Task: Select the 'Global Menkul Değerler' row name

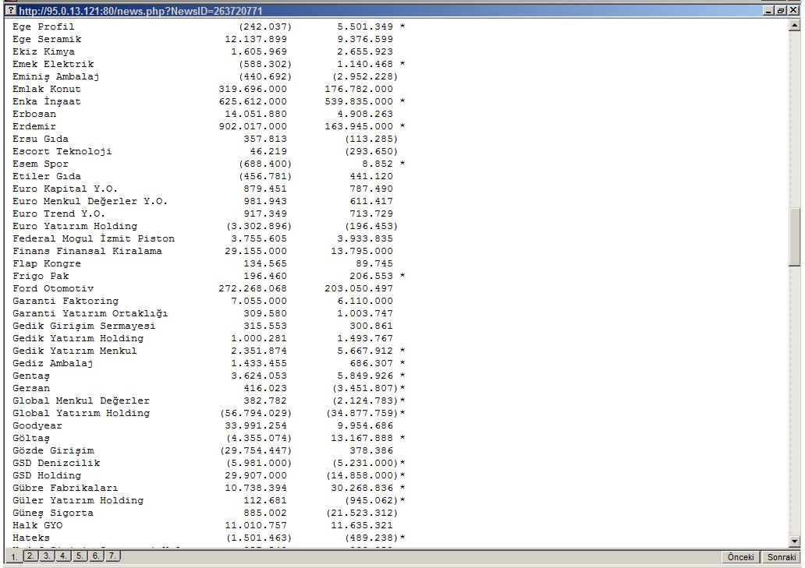Action: tap(81, 401)
